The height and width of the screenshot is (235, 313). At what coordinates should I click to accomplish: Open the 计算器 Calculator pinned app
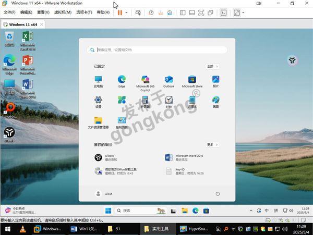click(145, 102)
